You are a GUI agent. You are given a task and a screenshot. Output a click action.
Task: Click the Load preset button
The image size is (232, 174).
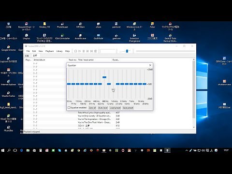point(115,108)
